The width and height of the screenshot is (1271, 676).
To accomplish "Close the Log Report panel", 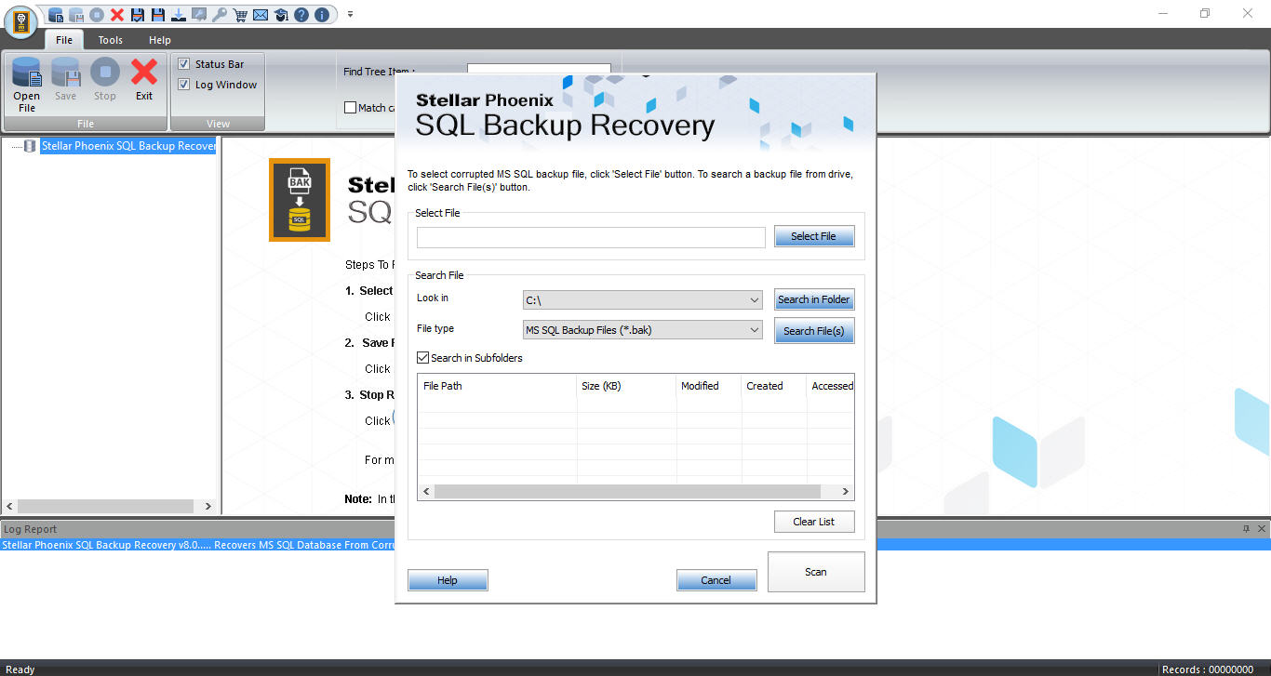I will point(1262,529).
